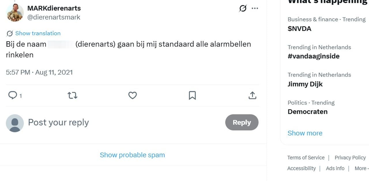Click the translation icon next to Show translation
Viewport: 369px width, 181px height.
(10, 33)
